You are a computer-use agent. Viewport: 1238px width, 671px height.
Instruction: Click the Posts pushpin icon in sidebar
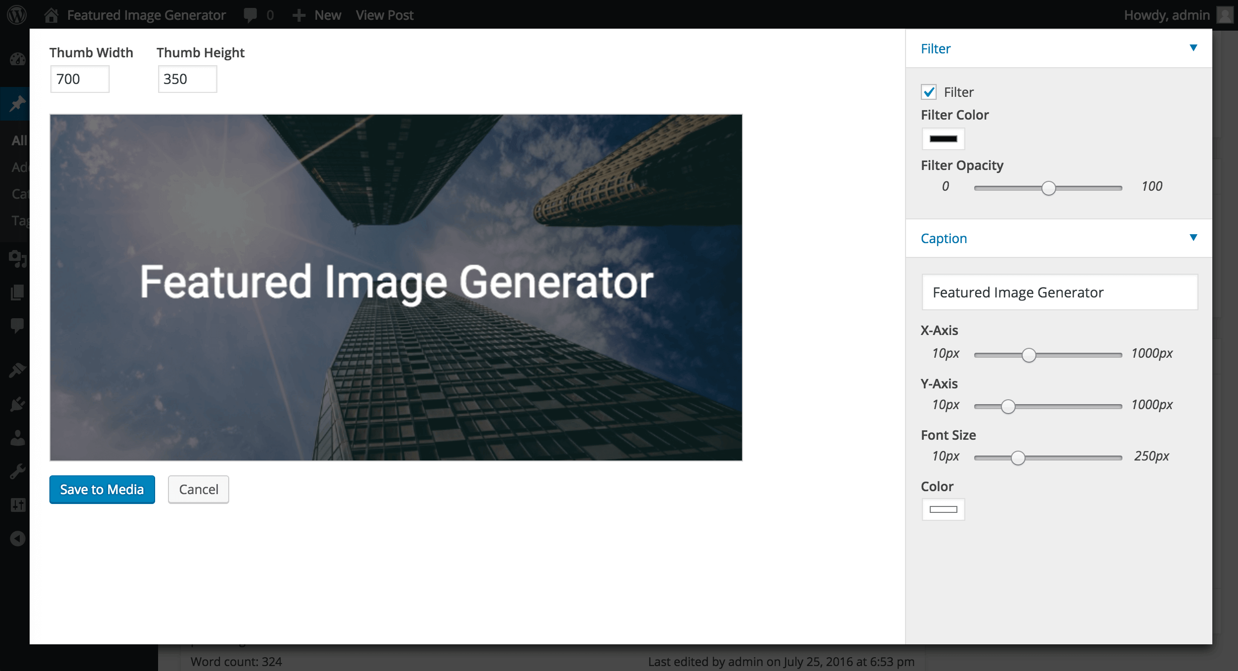(x=17, y=104)
